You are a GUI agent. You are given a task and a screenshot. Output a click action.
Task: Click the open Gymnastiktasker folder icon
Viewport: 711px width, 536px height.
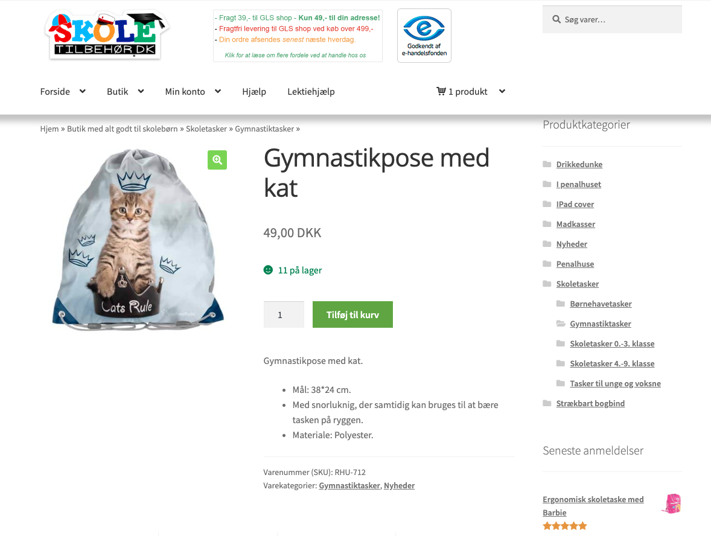pos(561,324)
